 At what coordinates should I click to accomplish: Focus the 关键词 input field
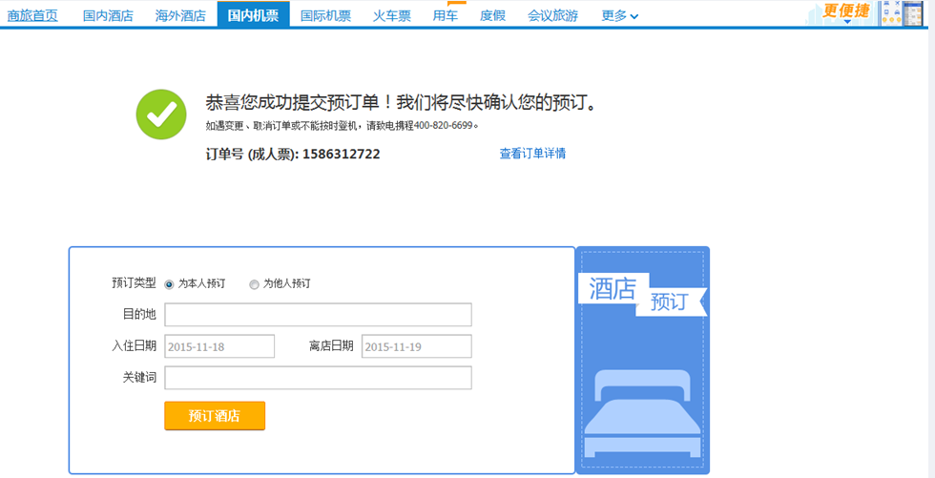[318, 378]
